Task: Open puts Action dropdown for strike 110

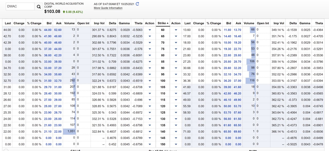Action: pos(176,93)
